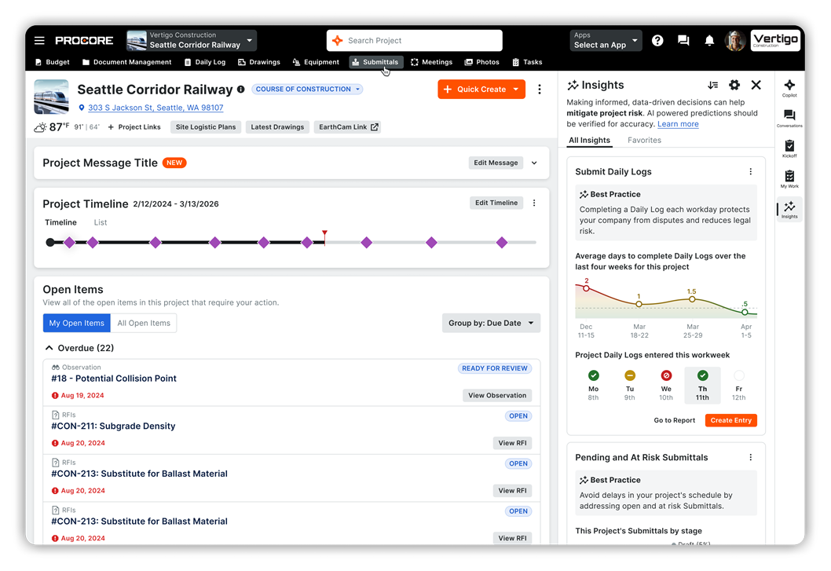The height and width of the screenshot is (571, 831).
Task: Select Tuesday 9th daily log status
Action: pos(630,384)
